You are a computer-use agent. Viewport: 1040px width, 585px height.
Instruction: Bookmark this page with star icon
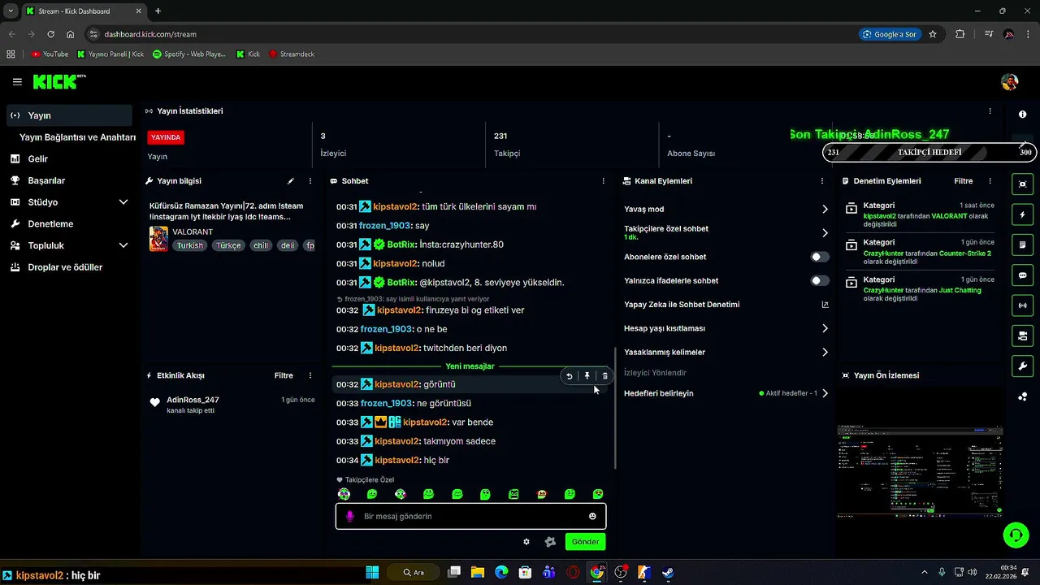(x=933, y=34)
